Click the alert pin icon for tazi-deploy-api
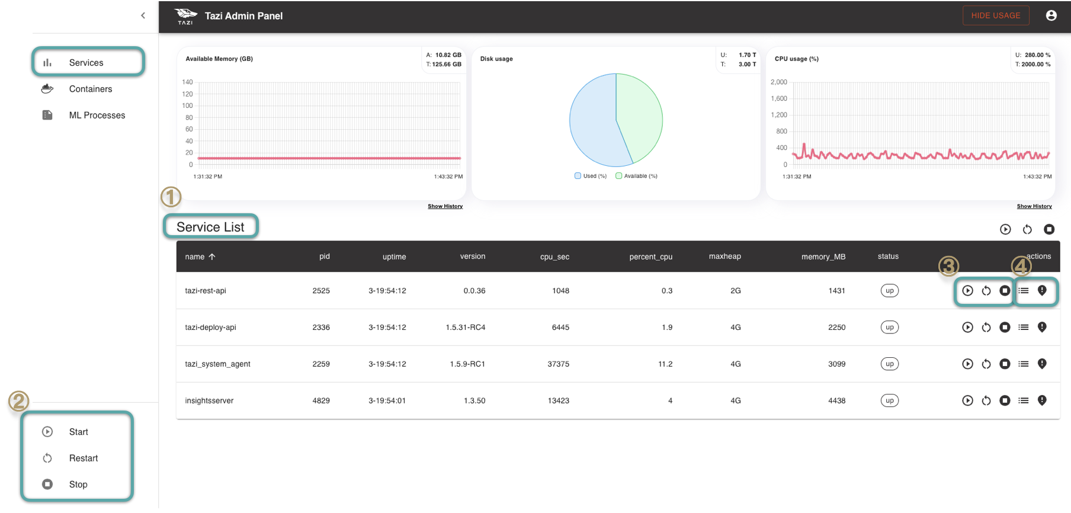 pyautogui.click(x=1042, y=327)
